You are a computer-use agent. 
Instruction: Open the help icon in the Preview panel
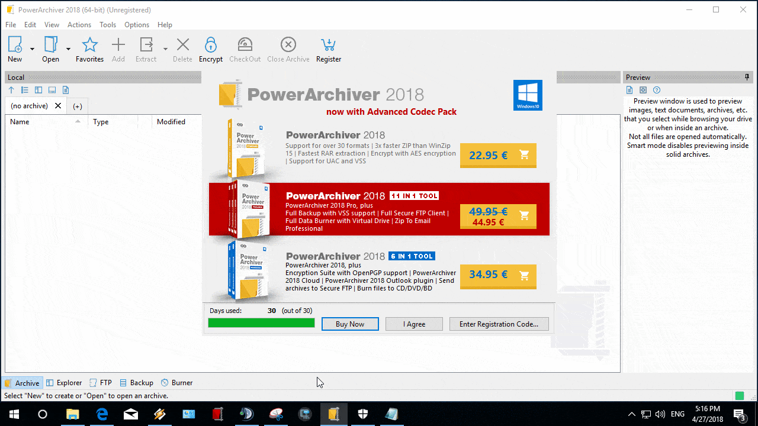click(656, 90)
